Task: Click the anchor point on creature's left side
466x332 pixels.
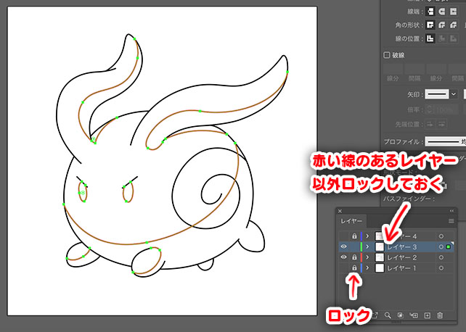Action: coord(64,204)
